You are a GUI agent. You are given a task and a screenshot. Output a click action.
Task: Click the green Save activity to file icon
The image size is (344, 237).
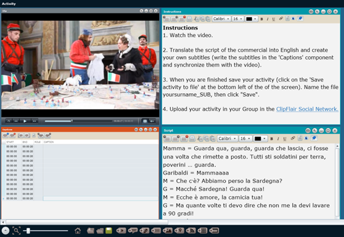point(109,230)
